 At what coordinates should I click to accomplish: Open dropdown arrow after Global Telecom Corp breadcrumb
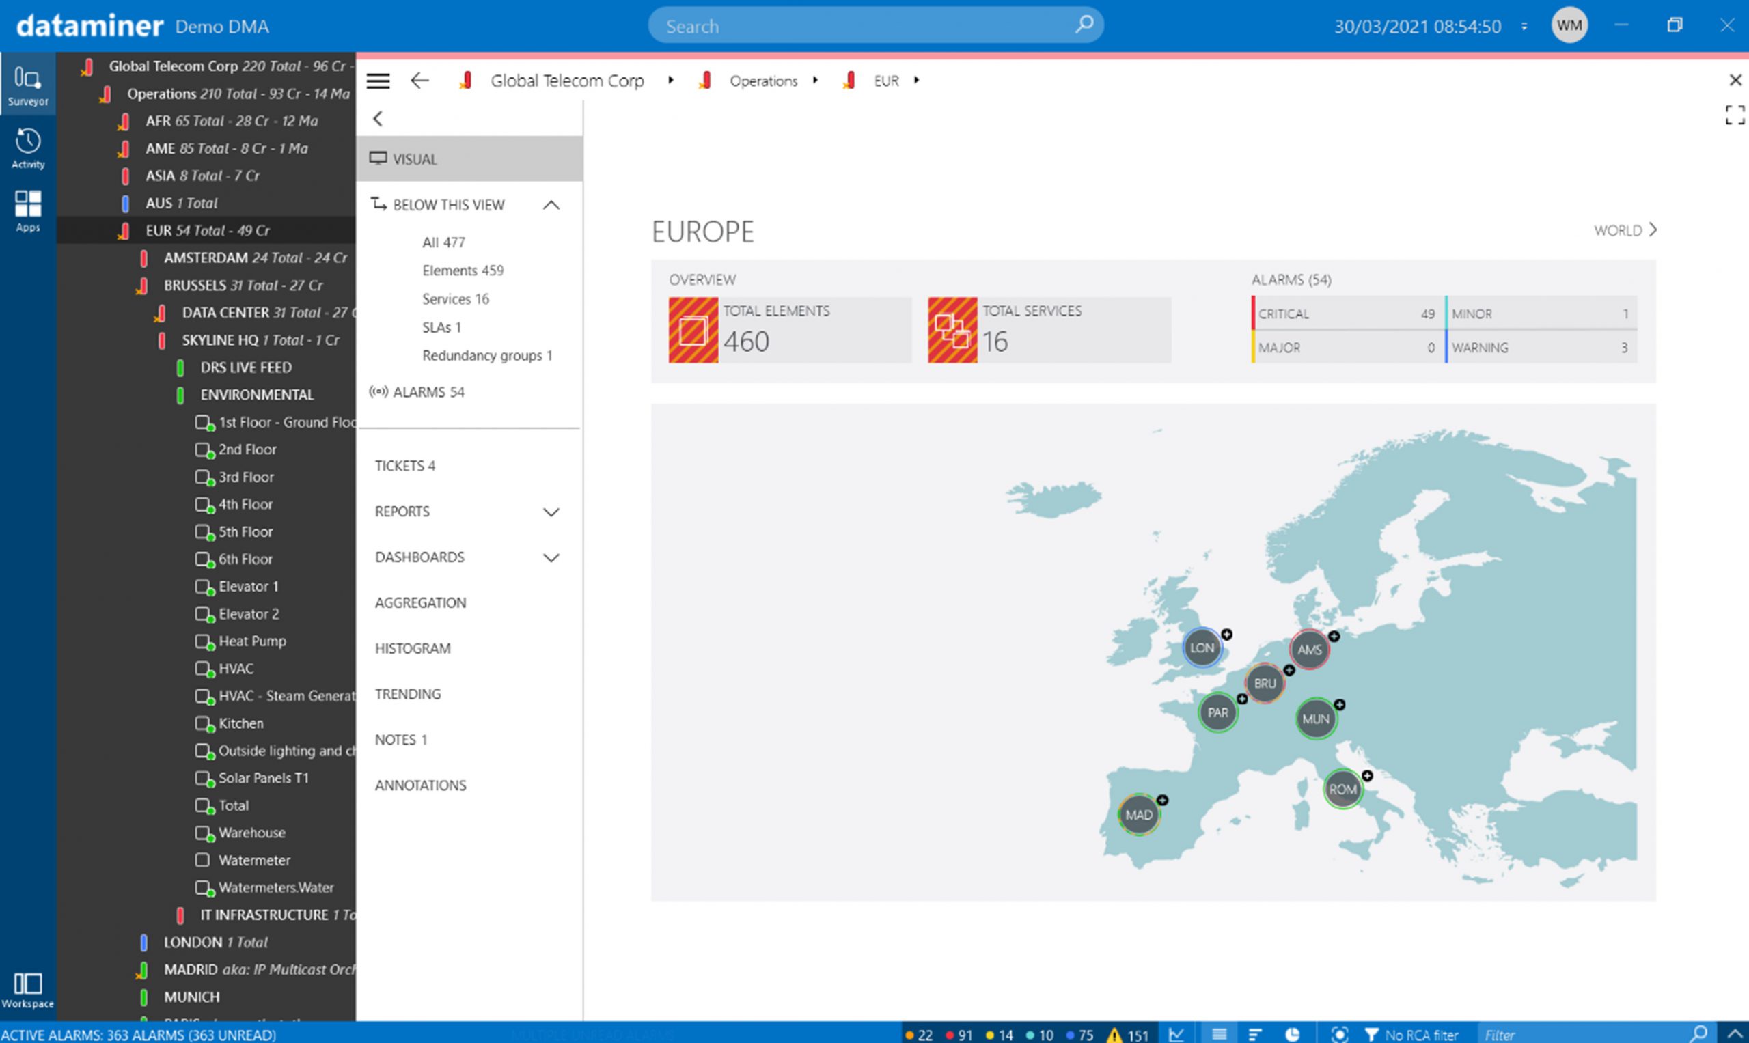pos(671,80)
